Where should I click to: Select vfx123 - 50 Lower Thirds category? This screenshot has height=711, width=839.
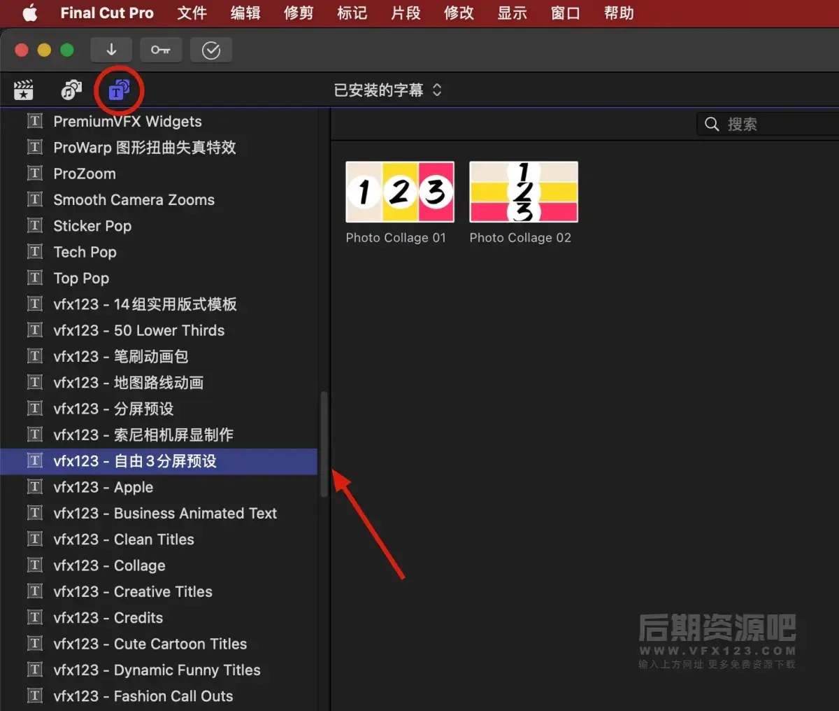(159, 330)
